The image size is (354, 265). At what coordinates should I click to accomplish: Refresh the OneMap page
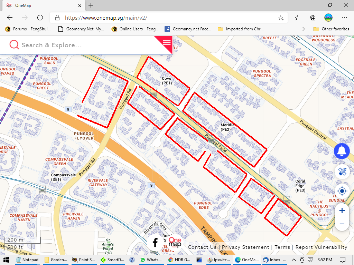[x=40, y=18]
